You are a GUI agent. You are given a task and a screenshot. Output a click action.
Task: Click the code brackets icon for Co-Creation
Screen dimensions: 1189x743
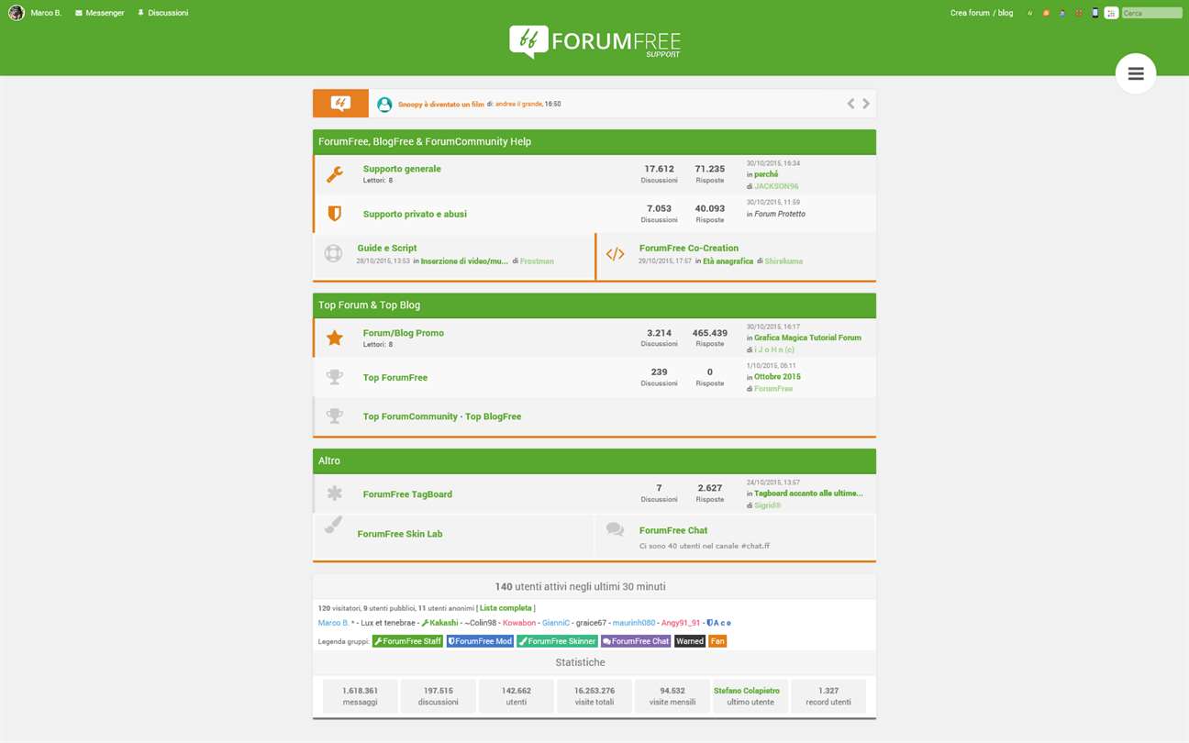pos(615,254)
